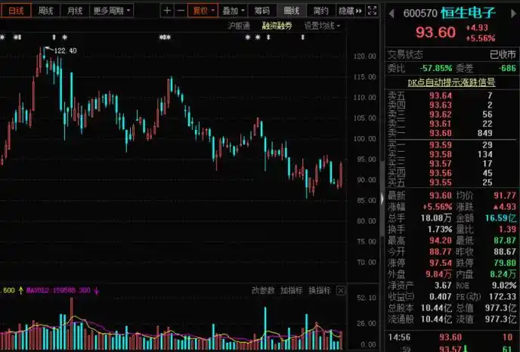Click the 委比 -57.85% value

pos(436,68)
